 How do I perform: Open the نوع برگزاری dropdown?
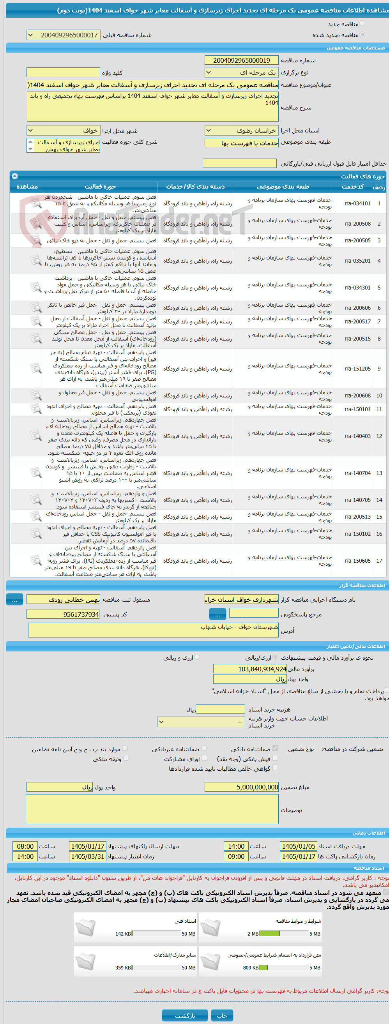click(241, 72)
